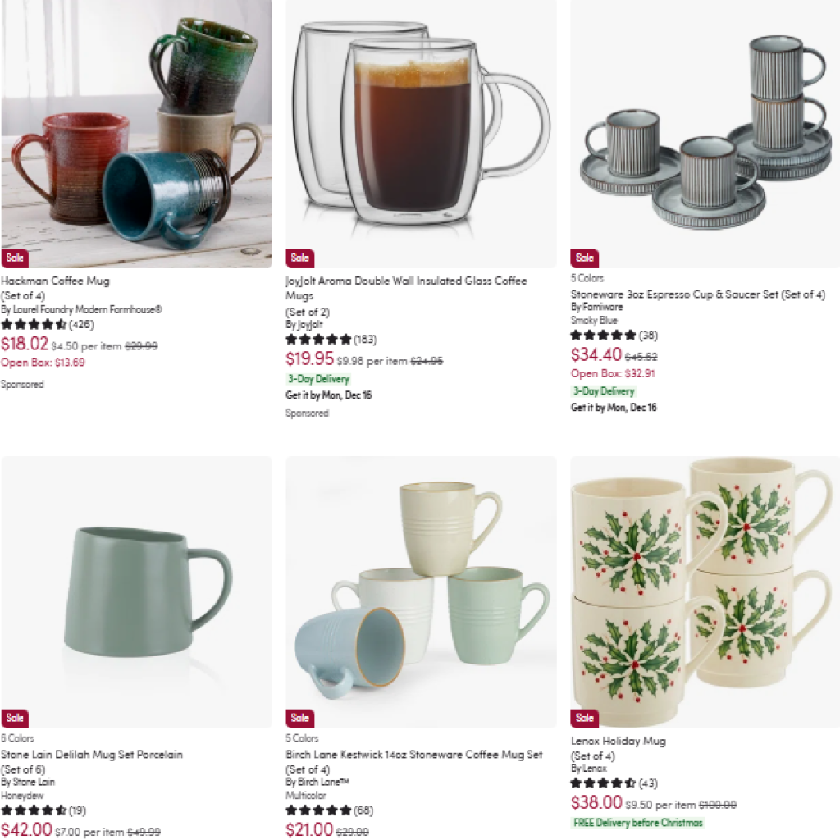The image size is (840, 840).
Task: Click Birch Lane Kestwick 14oz Stoneware title
Action: pos(414,755)
